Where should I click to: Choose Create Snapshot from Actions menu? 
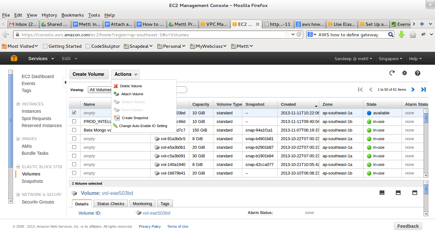135,118
